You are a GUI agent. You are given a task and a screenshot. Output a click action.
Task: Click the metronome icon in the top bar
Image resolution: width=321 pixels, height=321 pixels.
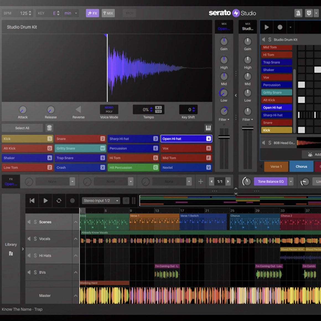(x=298, y=13)
